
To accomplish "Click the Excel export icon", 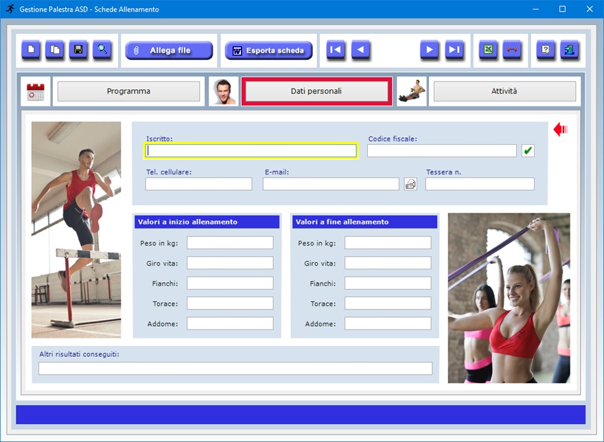I will [488, 49].
